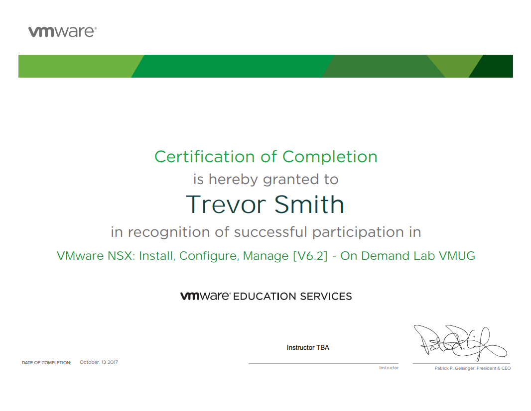Screen dimensions: 531x411
Task: Click the instructor signature line
Action: click(323, 364)
